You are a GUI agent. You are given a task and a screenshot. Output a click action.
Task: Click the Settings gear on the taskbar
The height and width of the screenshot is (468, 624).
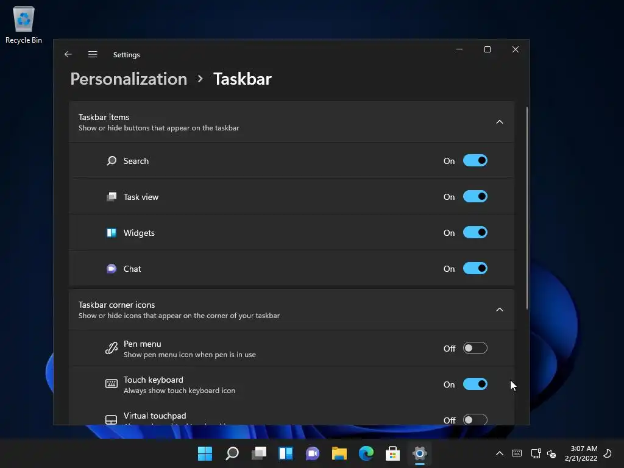click(420, 453)
